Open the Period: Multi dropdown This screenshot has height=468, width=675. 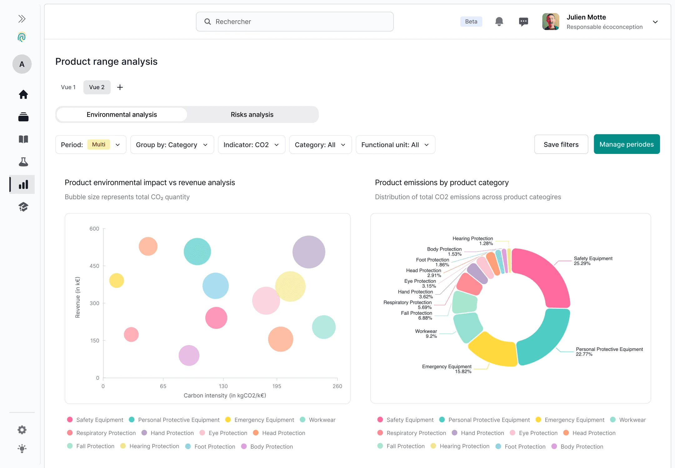(x=91, y=145)
